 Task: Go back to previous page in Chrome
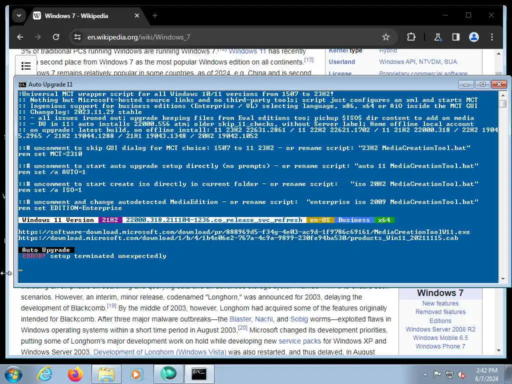coord(20,37)
